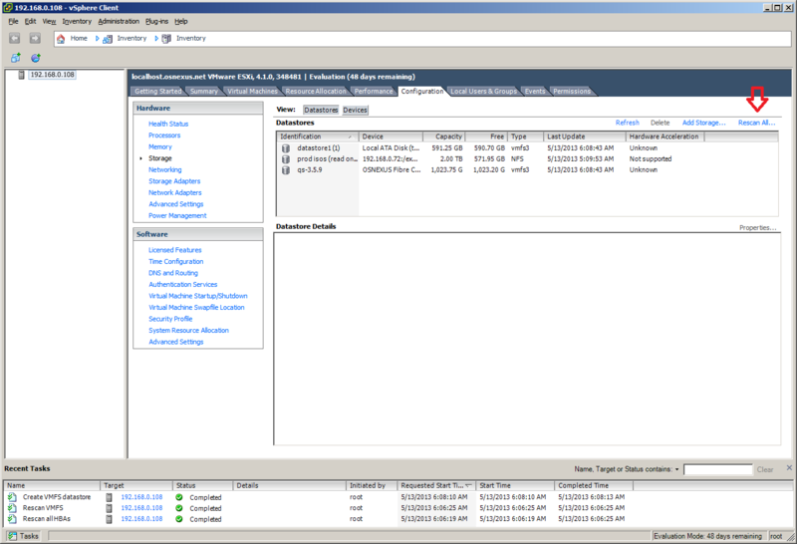Viewport: 797px width, 544px height.
Task: Switch to the Permissions tab
Action: [x=572, y=91]
